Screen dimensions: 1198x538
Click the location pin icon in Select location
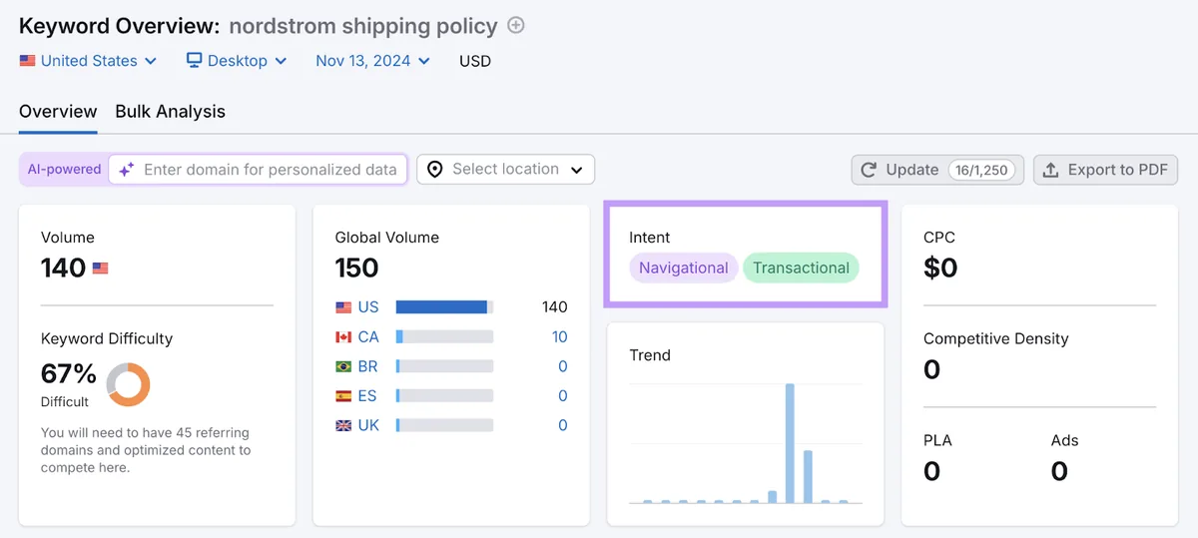[x=434, y=170]
